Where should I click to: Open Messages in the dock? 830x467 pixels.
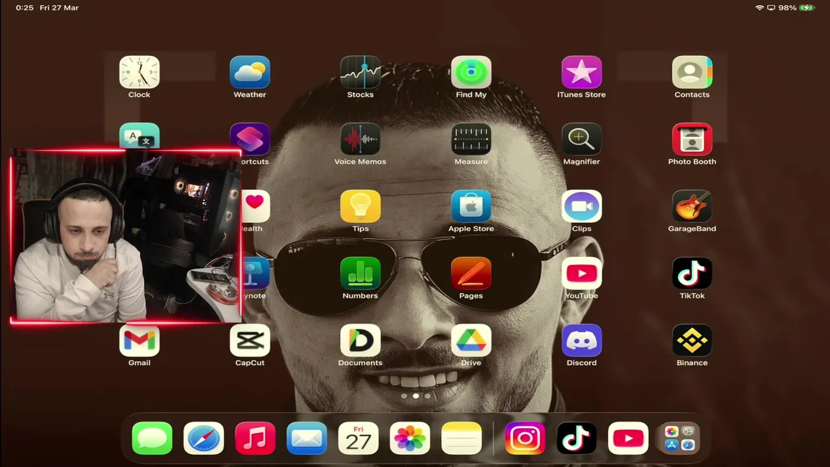click(152, 438)
